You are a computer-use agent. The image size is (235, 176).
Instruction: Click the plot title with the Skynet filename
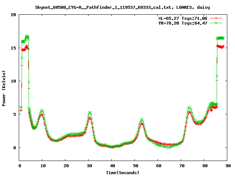(122, 7)
